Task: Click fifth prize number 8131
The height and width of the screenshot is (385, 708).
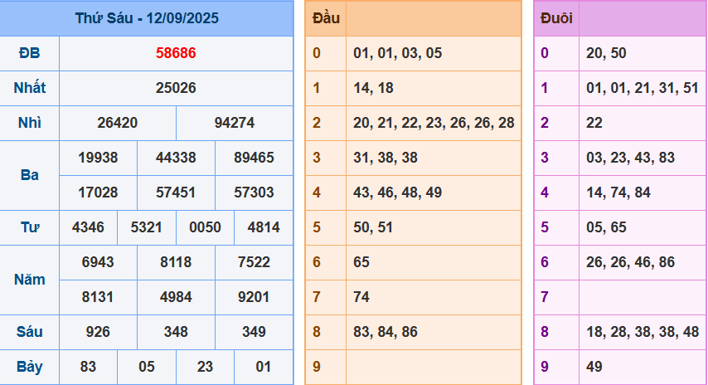Action: point(98,296)
